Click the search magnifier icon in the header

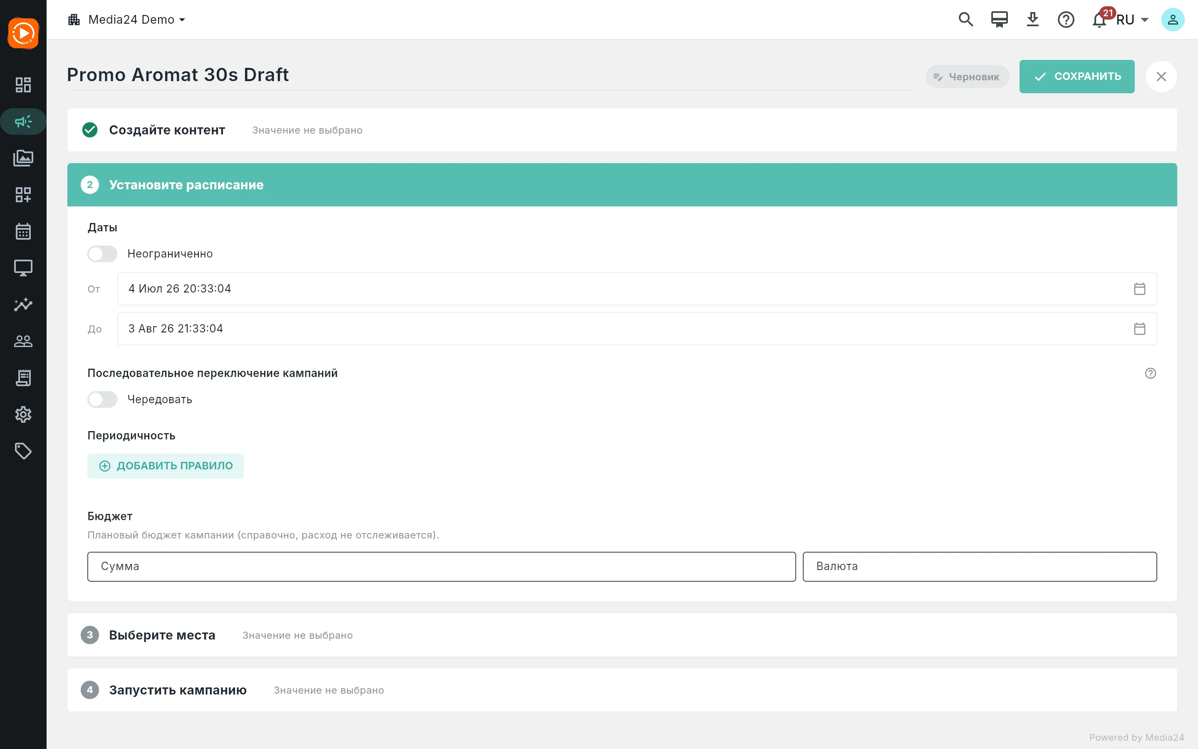tap(965, 19)
